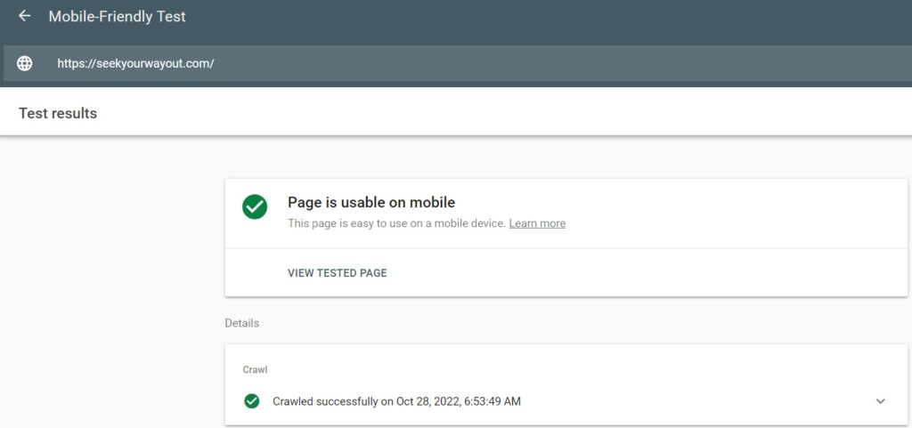The height and width of the screenshot is (428, 912).
Task: Expand the Crawl details chevron
Action: click(880, 400)
